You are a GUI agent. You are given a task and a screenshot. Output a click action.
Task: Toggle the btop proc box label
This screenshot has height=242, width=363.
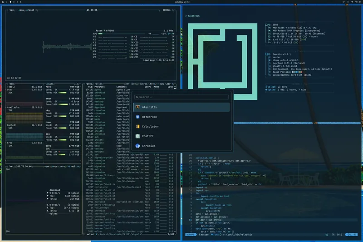(x=89, y=84)
